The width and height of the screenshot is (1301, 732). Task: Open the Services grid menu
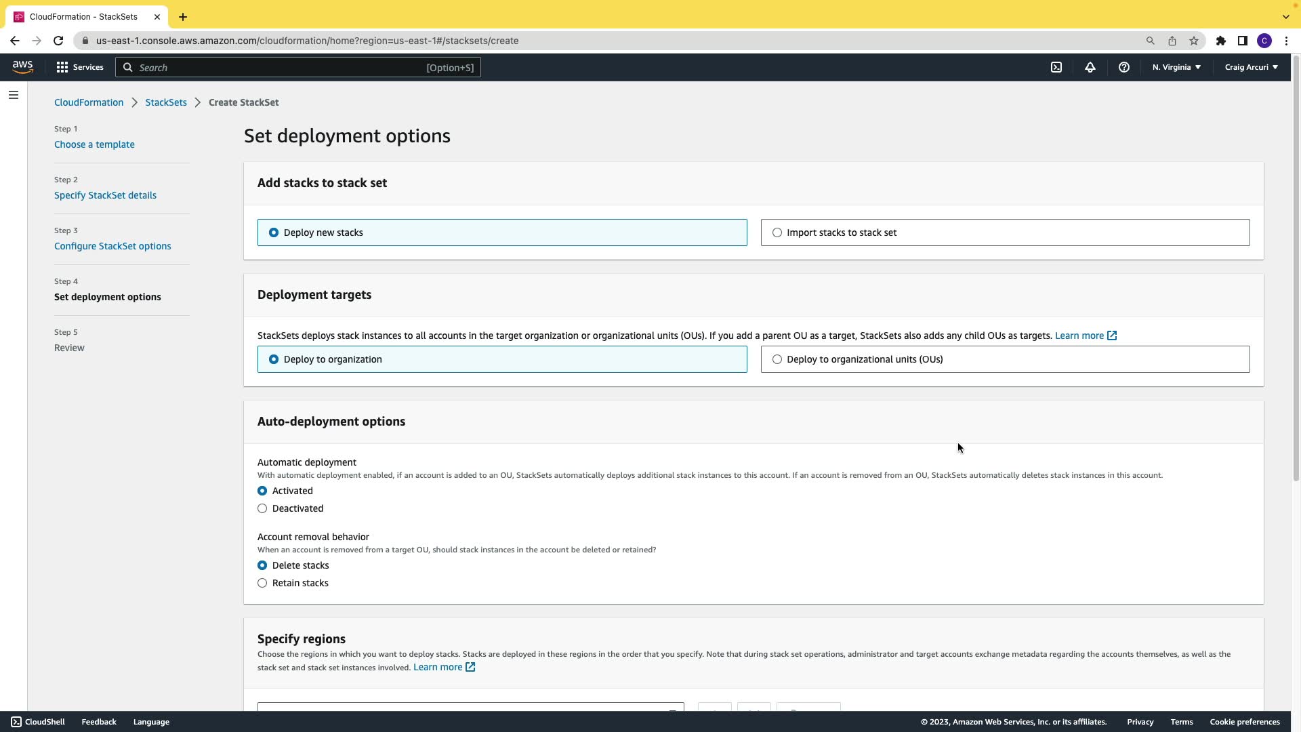click(79, 67)
